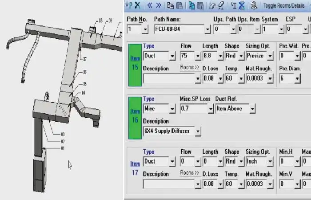The width and height of the screenshot is (311, 200).
Task: Open Item 16 Type Misc dropdown
Action: pos(172,109)
